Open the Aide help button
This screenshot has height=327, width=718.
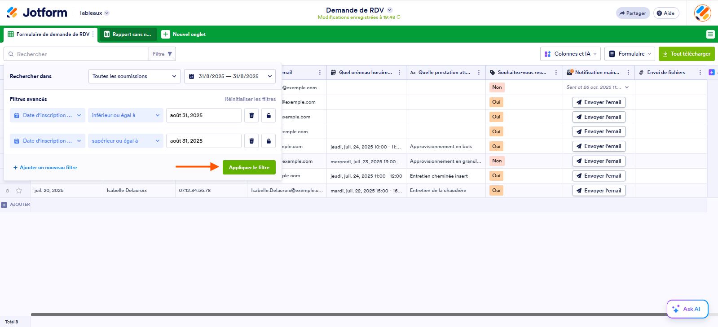coord(666,13)
